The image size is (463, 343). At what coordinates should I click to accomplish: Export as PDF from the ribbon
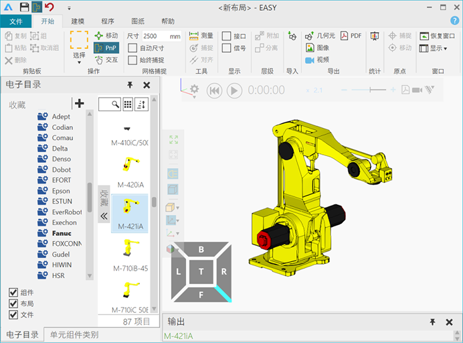tap(351, 36)
